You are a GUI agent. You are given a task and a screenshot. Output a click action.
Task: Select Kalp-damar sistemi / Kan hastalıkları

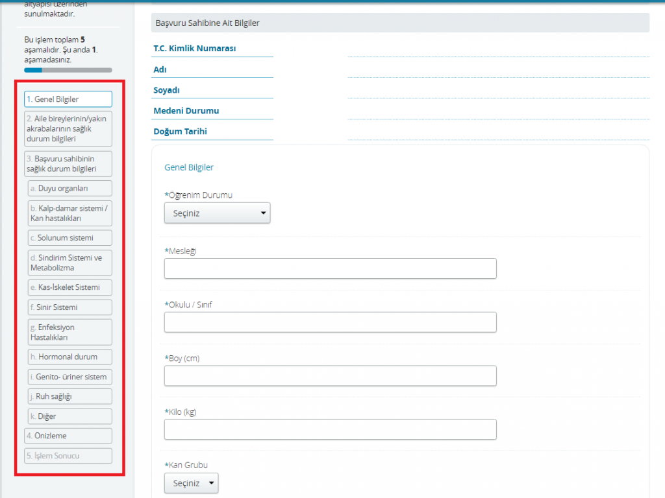70,213
